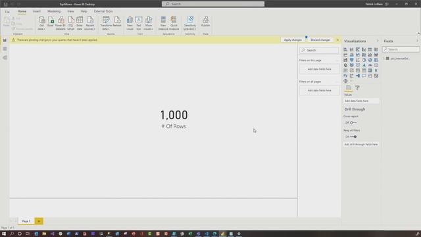
Task: Select the Pie chart visual
Action: tap(364, 60)
